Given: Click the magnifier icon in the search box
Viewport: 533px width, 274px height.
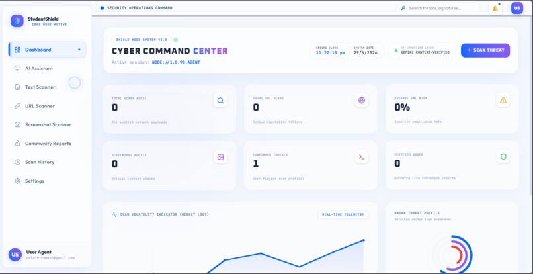Looking at the screenshot, I should click(403, 8).
